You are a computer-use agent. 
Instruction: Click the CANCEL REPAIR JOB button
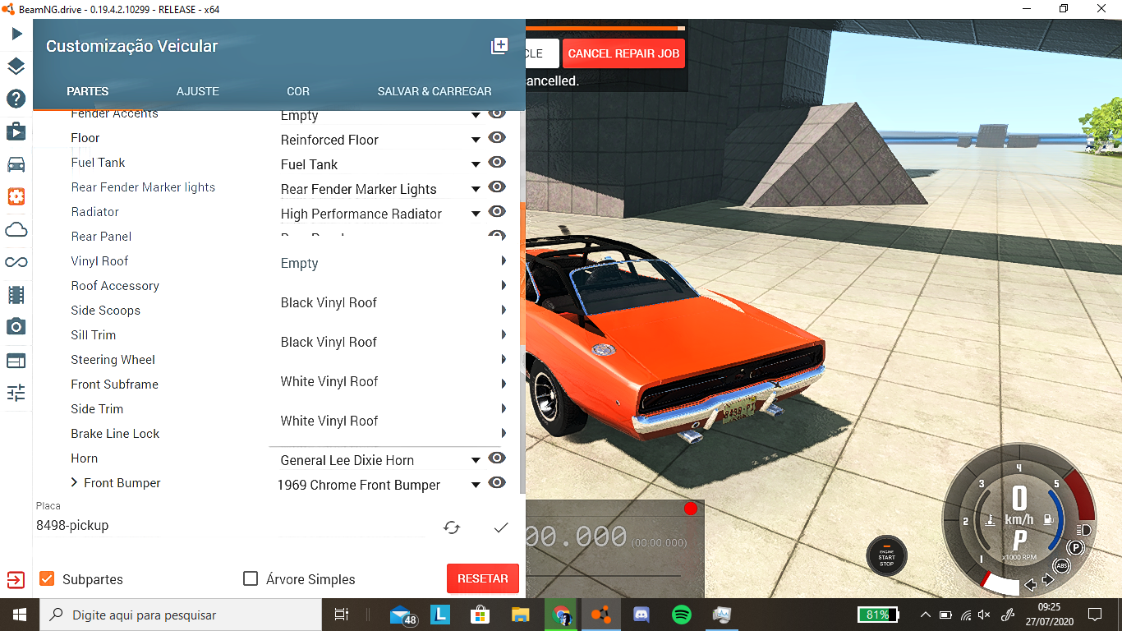tap(623, 53)
